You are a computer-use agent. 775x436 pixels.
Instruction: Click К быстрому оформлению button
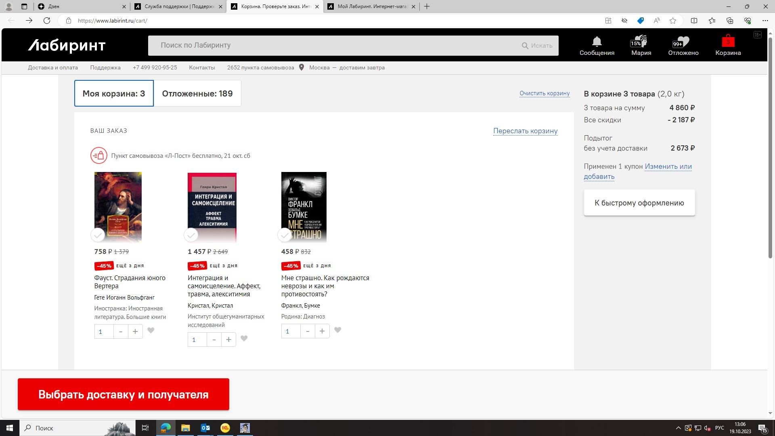click(x=639, y=203)
